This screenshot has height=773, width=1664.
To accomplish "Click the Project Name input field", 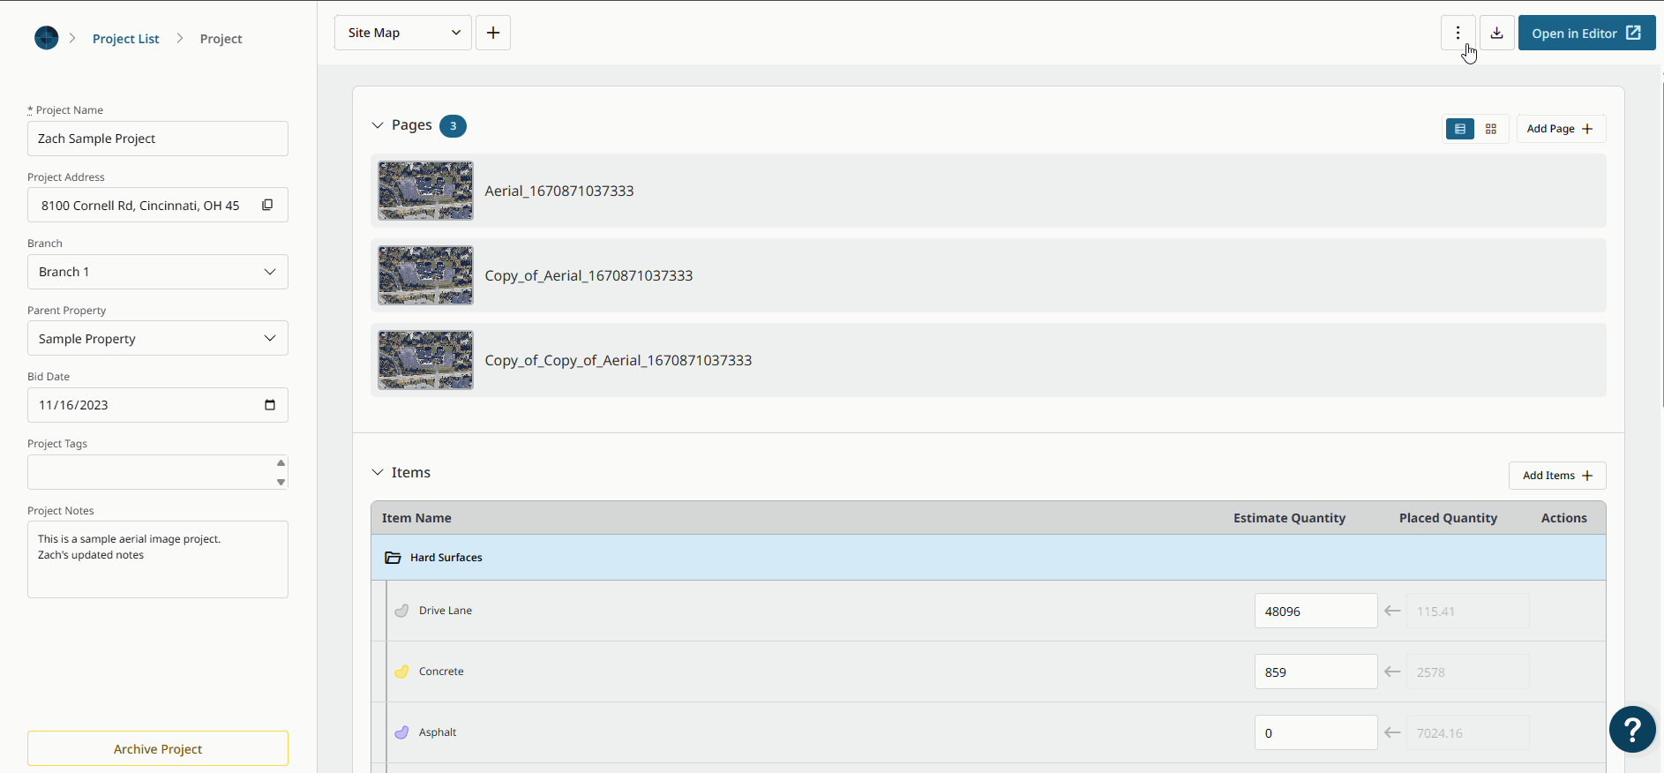I will click(158, 139).
